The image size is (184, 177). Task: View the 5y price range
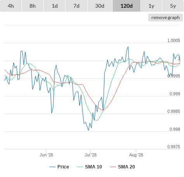[x=173, y=6]
